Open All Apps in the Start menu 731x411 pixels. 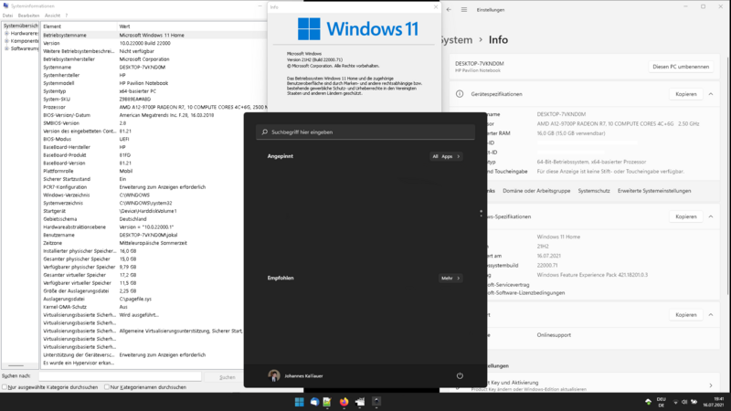tap(446, 156)
